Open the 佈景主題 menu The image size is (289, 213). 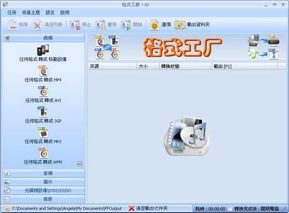pos(31,12)
